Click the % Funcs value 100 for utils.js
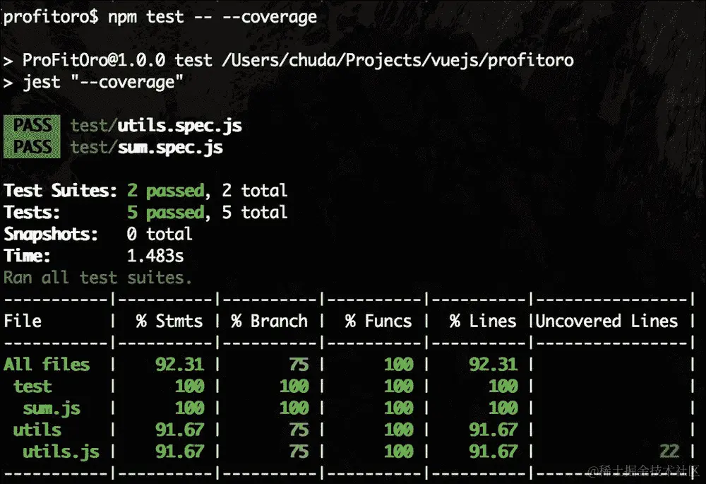Viewport: 706px width, 484px height. (399, 451)
